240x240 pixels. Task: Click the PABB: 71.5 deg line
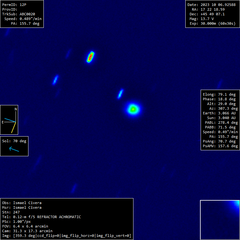[220, 127]
